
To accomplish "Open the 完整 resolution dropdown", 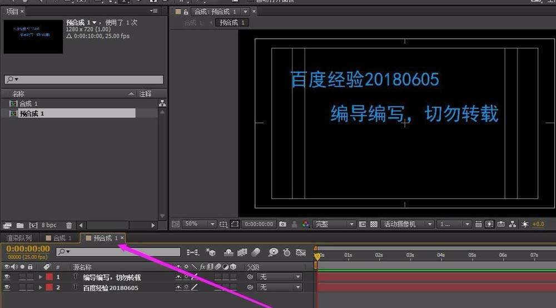I will (333, 224).
